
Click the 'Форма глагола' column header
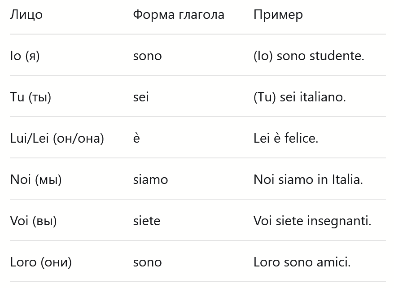[x=179, y=15]
